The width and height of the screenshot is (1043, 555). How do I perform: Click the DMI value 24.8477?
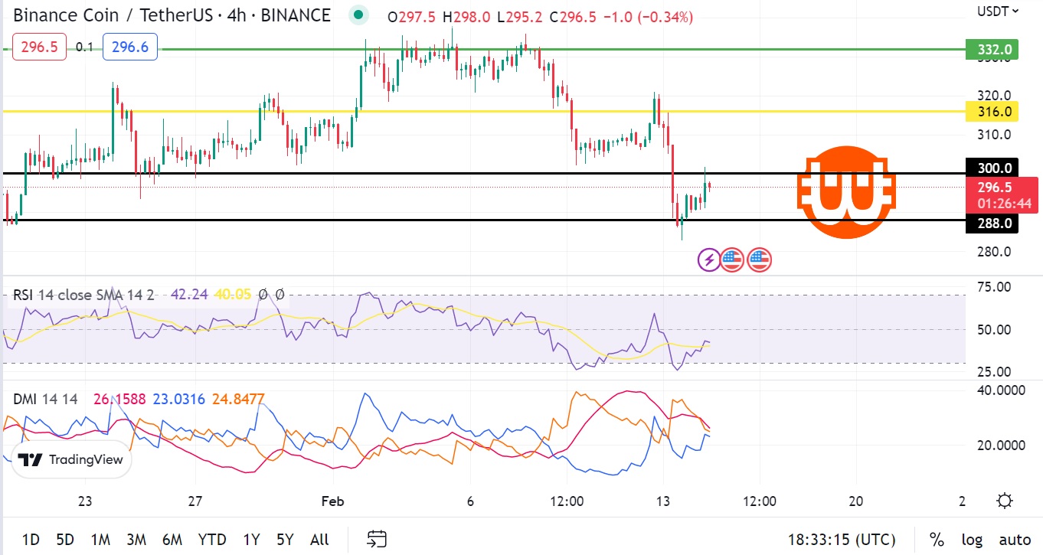click(237, 399)
